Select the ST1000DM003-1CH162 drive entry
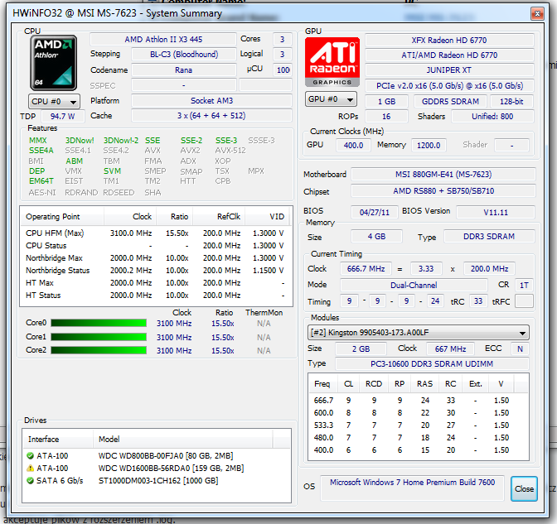The image size is (557, 524). pos(157,481)
